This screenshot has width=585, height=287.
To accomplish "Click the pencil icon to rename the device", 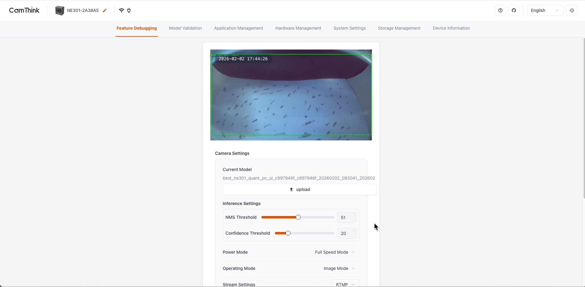I will [105, 10].
